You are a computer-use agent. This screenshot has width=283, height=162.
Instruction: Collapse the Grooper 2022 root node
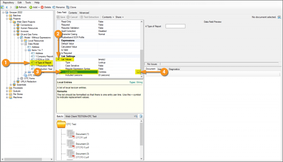[x=3, y=12]
